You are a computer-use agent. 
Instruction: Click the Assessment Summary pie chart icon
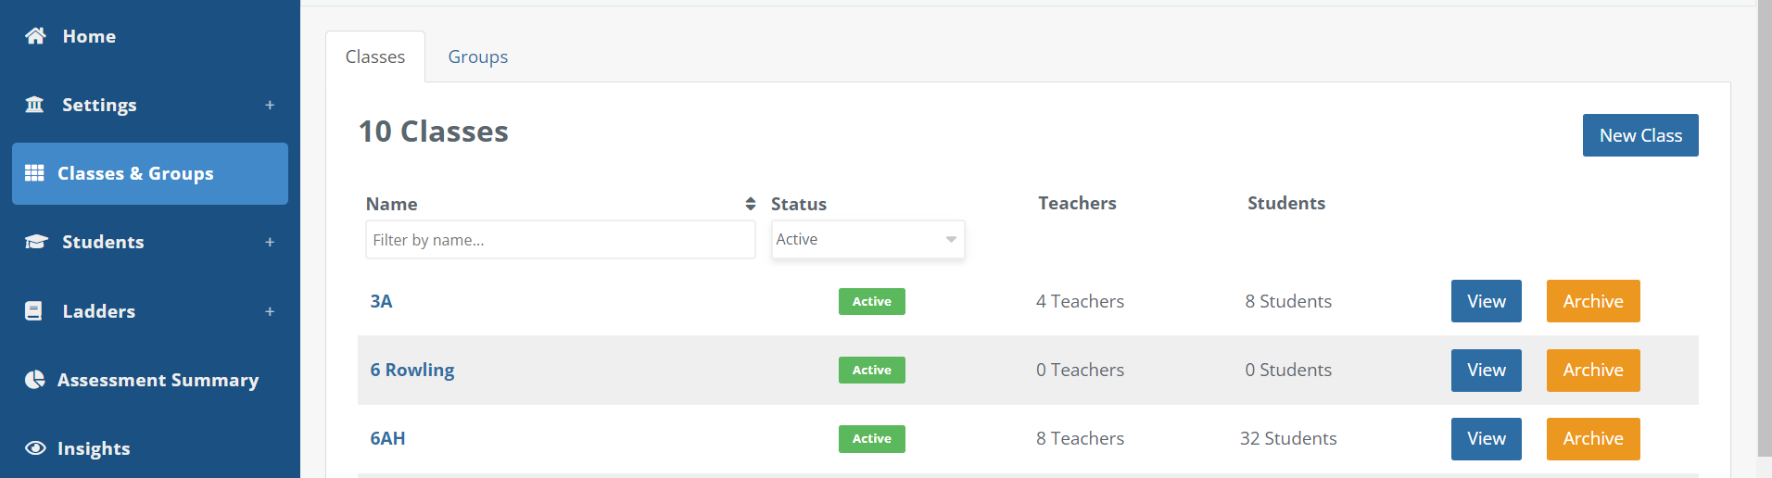tap(34, 380)
